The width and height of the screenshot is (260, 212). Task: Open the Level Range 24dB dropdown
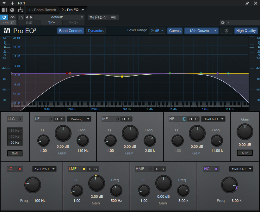point(157,31)
